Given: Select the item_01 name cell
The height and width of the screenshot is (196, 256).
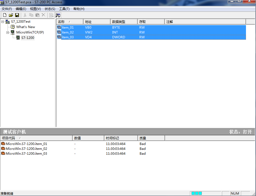Looking at the screenshot, I should click(68, 27).
